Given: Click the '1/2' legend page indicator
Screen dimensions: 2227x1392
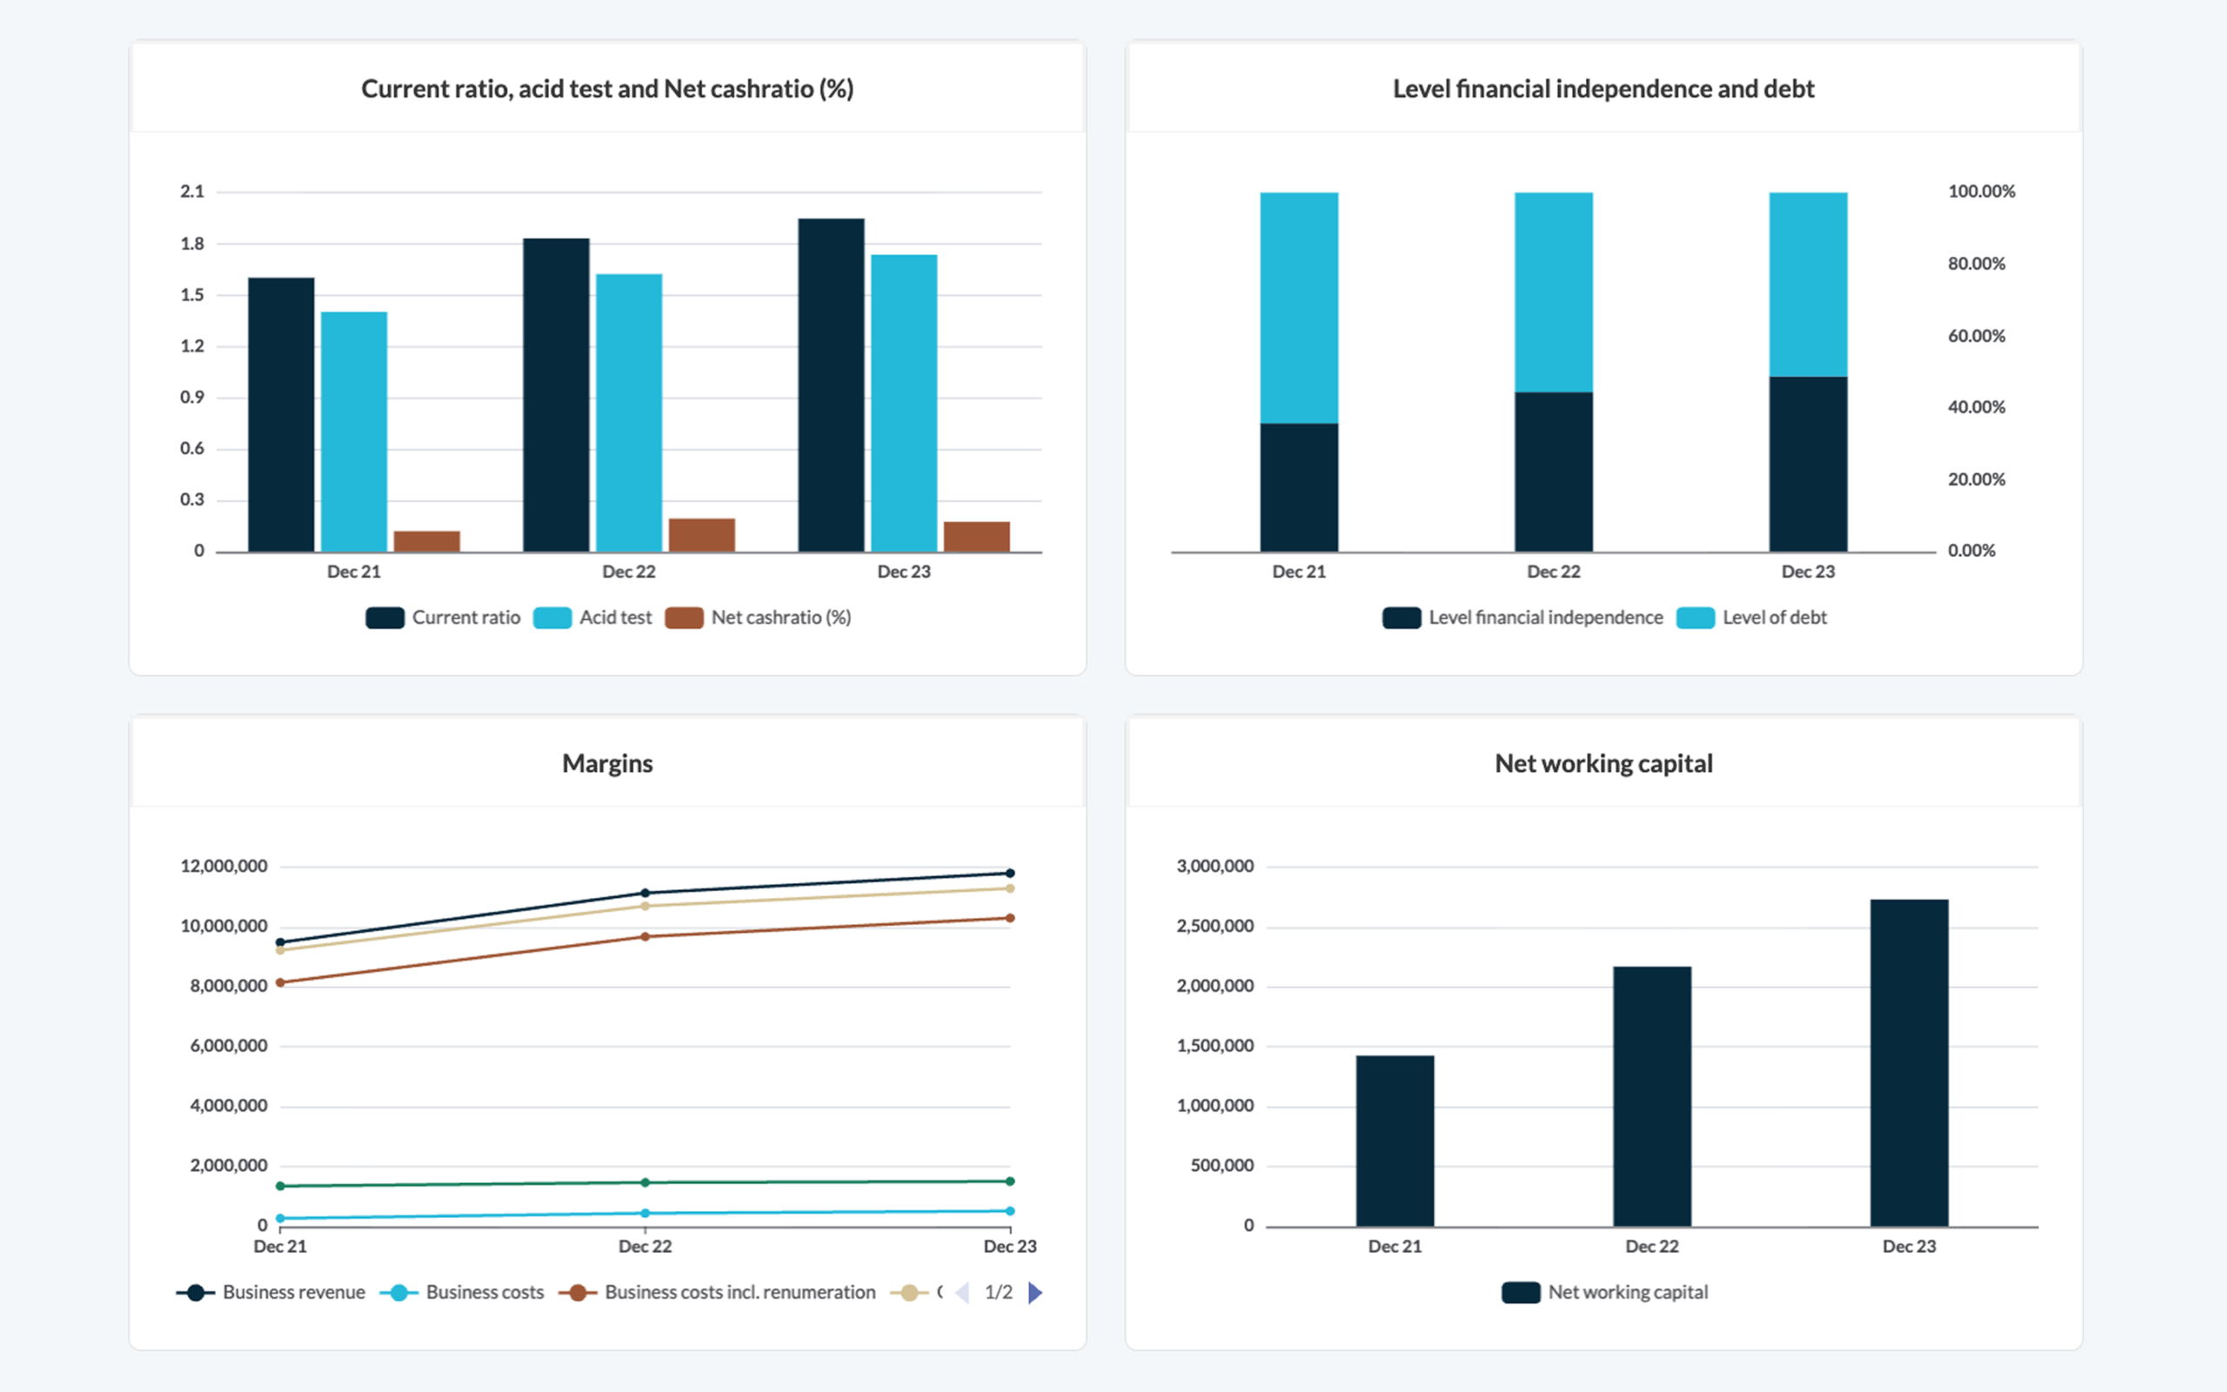Looking at the screenshot, I should pyautogui.click(x=999, y=1293).
